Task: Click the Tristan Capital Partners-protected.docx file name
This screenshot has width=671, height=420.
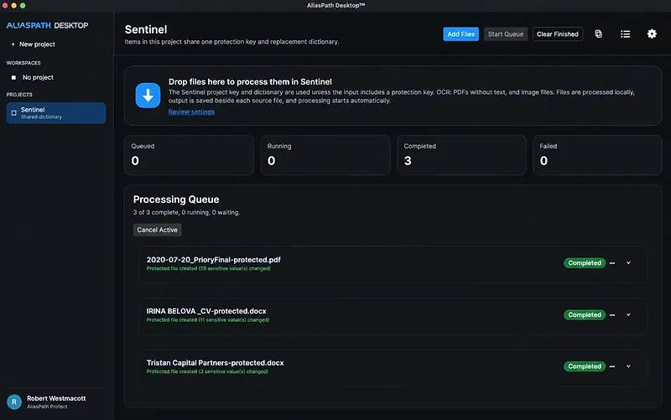Action: [x=215, y=363]
